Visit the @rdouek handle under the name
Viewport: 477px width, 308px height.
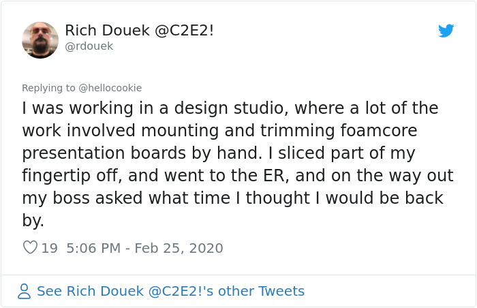89,46
